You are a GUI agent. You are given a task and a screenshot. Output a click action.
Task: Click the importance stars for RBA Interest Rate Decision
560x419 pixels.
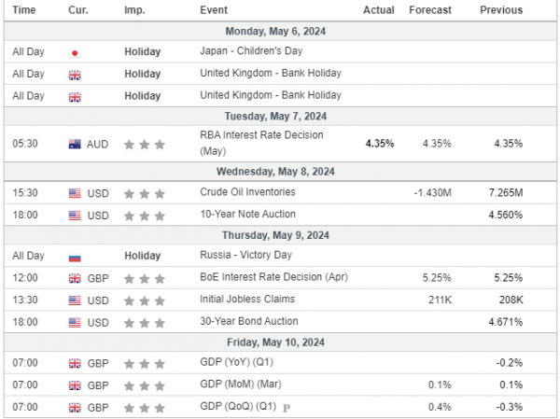click(x=145, y=145)
